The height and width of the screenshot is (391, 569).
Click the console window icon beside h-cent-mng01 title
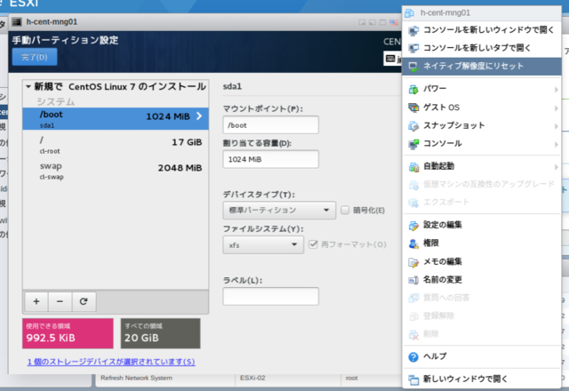coord(17,22)
